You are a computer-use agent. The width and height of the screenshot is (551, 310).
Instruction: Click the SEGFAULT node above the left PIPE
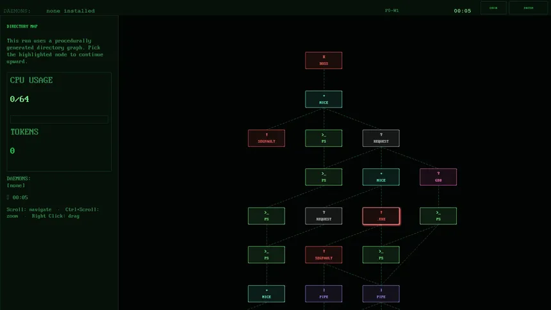coord(324,255)
